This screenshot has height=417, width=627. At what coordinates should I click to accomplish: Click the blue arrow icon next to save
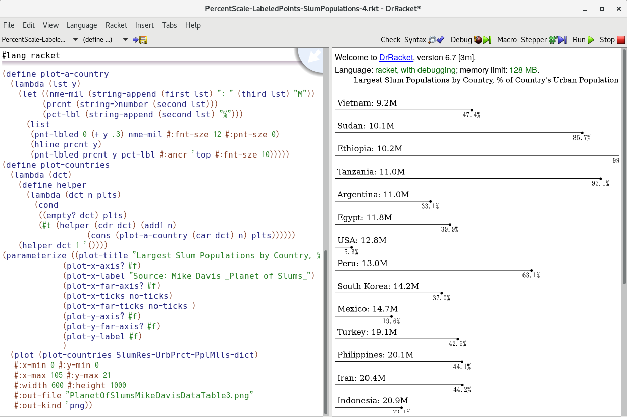pos(134,40)
